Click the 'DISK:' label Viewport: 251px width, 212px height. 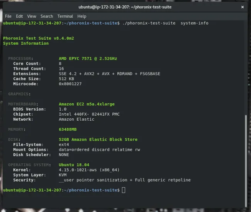coord(14,140)
